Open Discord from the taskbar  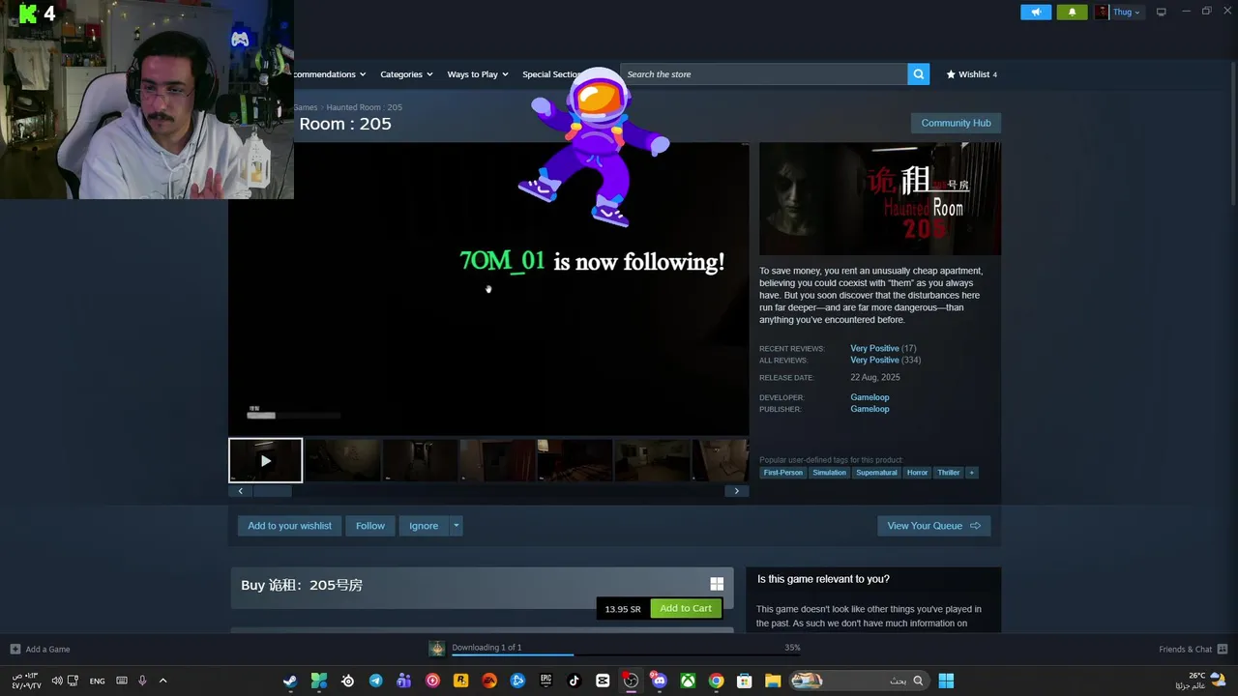(x=659, y=681)
